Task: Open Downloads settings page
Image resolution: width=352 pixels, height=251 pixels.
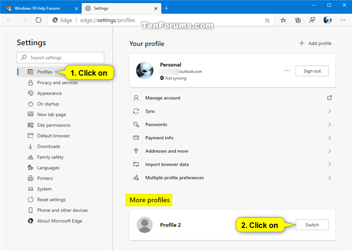Action: coord(49,147)
